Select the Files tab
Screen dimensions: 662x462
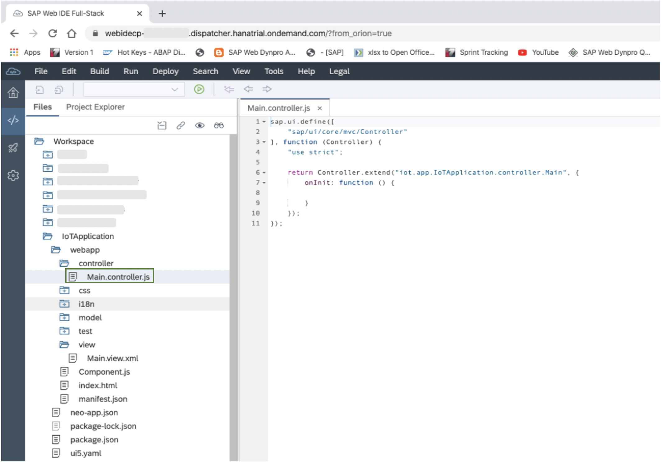click(41, 106)
